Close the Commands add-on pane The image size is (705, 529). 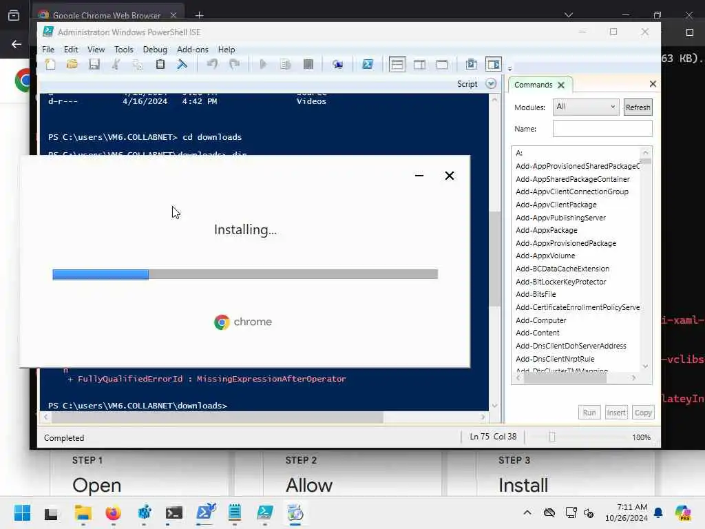tap(653, 84)
